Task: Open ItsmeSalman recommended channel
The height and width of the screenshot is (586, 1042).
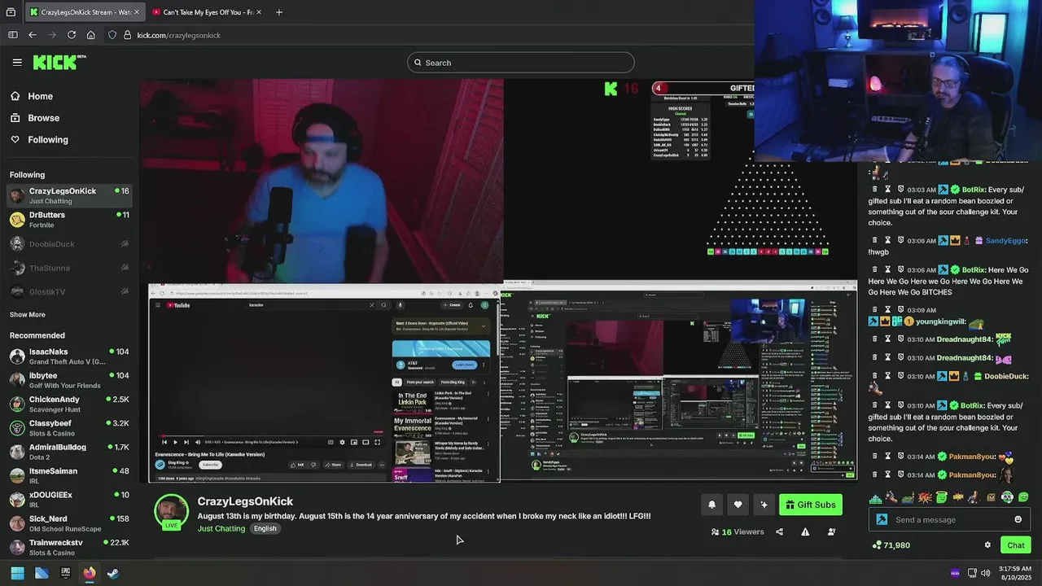Action: pos(69,475)
